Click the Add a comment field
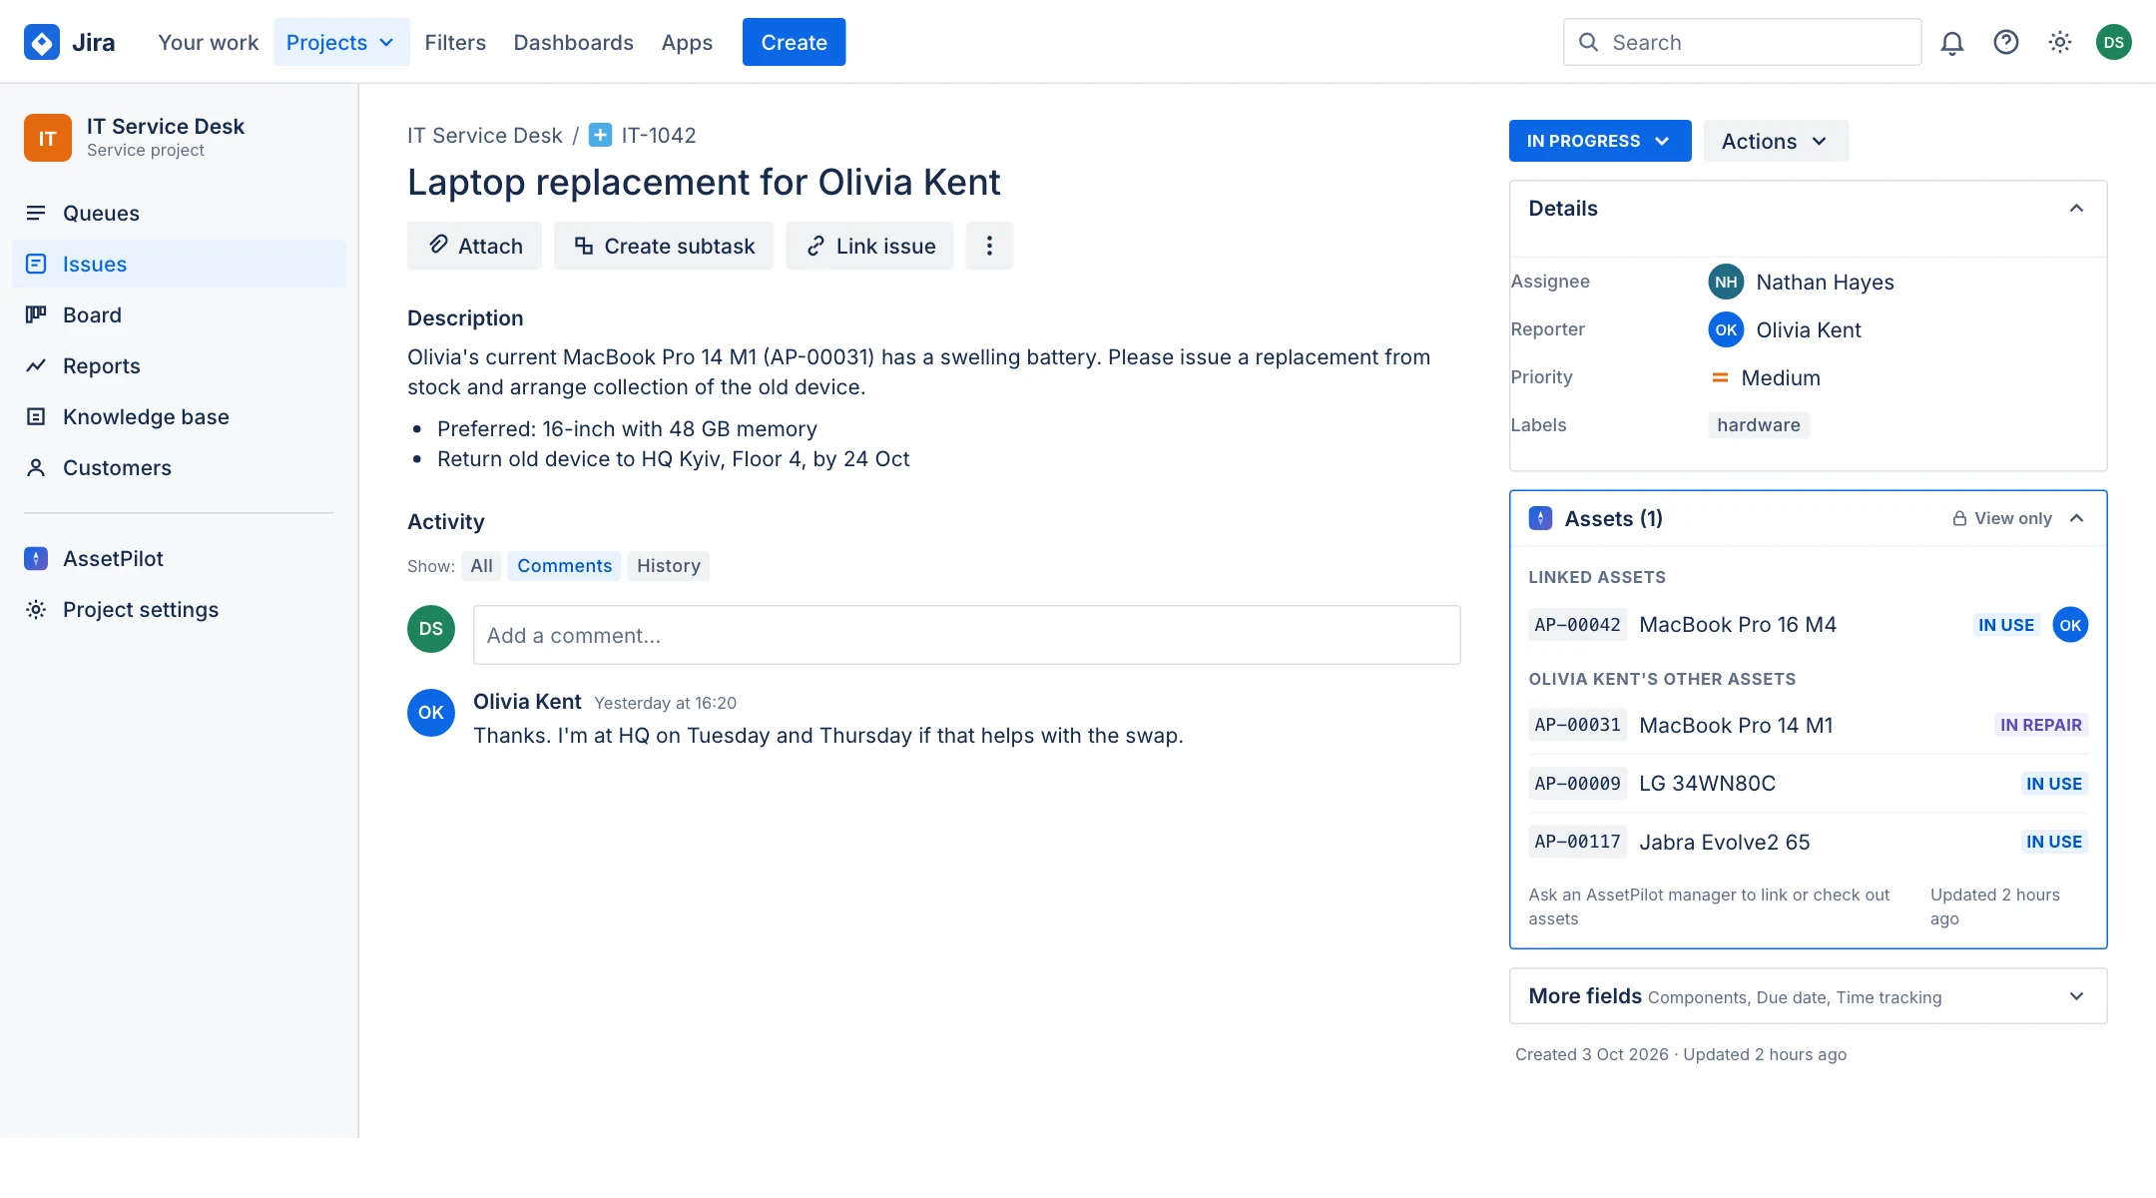Screen dimensions: 2156x1198 pos(966,635)
